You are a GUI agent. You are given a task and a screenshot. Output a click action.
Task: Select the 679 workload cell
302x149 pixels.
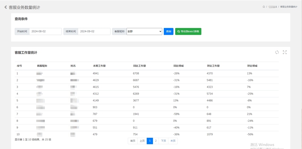coord(95,121)
